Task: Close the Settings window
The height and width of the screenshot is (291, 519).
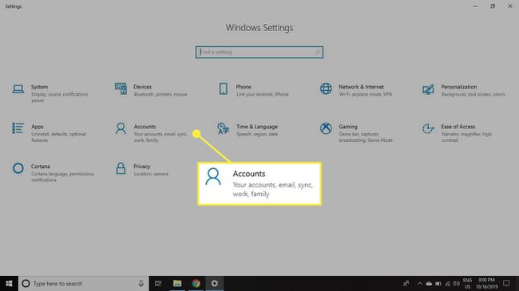Action: [x=510, y=6]
